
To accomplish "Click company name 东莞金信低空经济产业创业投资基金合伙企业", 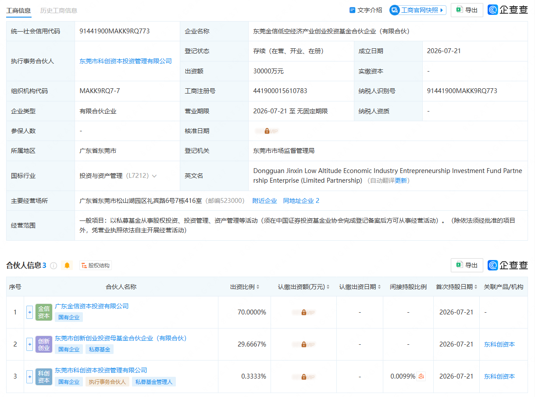I will (332, 31).
